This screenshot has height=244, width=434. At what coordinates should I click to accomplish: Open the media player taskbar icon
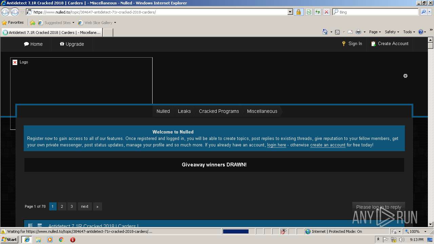50,240
